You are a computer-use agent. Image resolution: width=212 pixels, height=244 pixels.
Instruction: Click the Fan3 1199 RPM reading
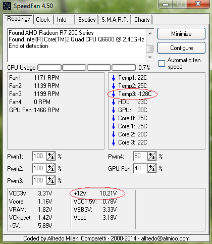(x=34, y=94)
